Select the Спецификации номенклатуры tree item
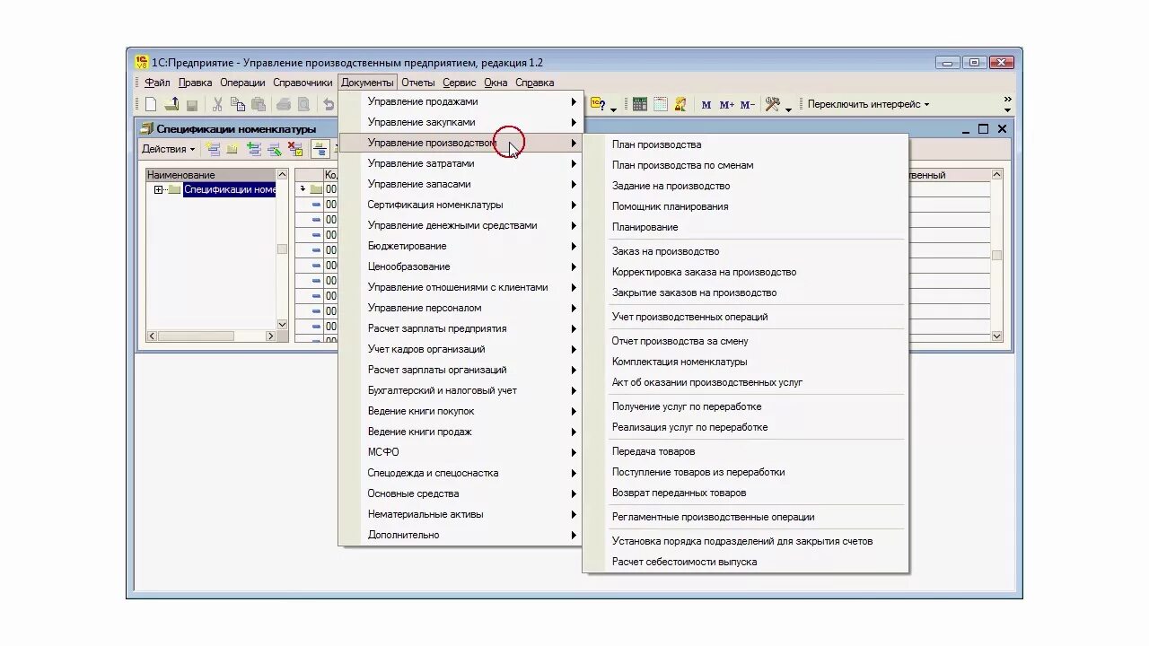 click(230, 189)
